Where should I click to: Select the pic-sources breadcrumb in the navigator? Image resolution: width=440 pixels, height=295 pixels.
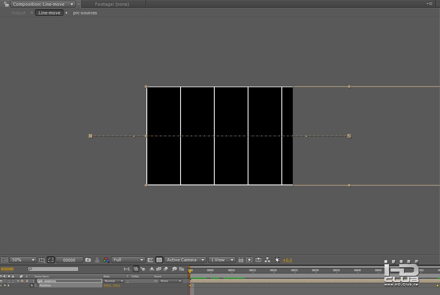point(85,13)
